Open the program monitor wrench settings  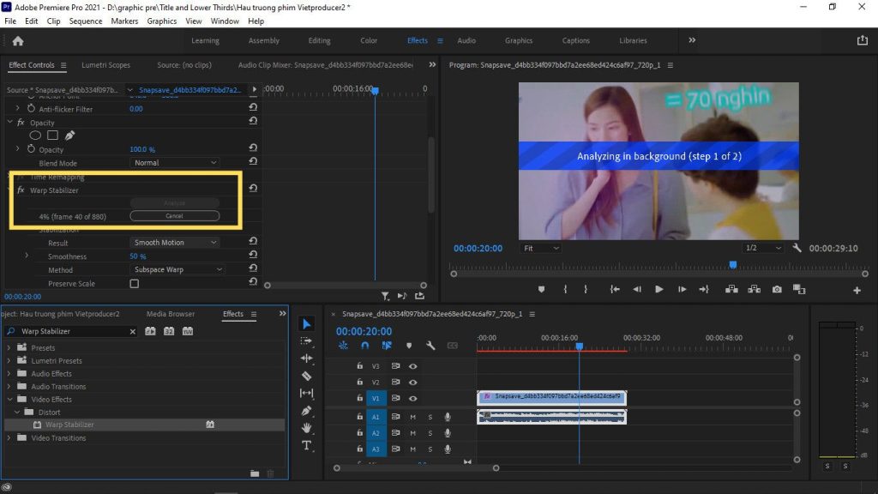click(797, 248)
